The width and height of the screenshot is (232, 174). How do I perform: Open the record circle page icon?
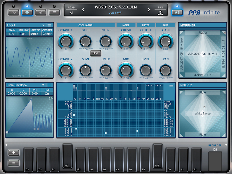[x=41, y=12]
